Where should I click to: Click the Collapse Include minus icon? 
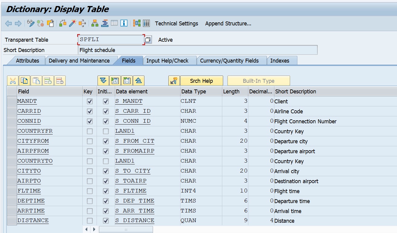[x=127, y=81]
